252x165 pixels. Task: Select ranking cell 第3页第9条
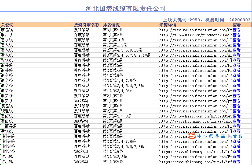(x=130, y=30)
